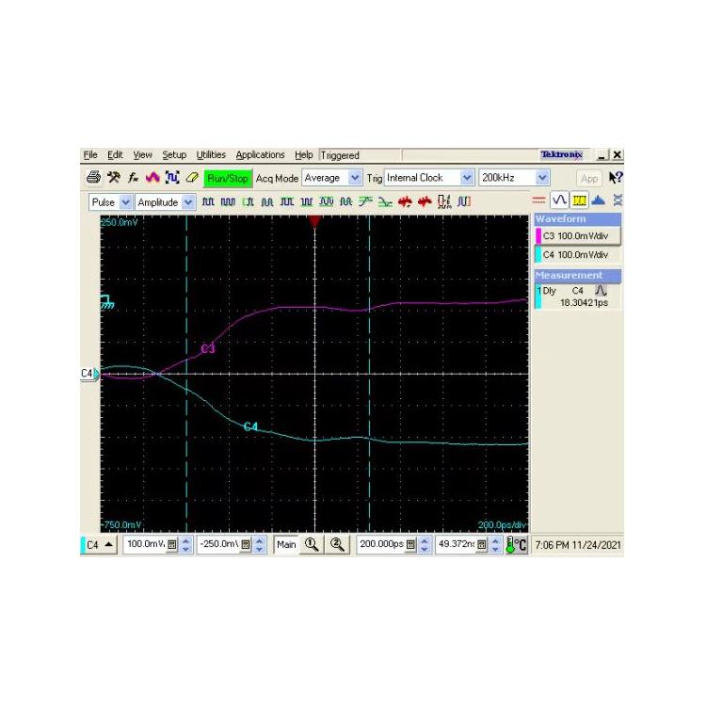The height and width of the screenshot is (706, 706).
Task: Click the thermometer temperature icon
Action: click(x=517, y=544)
